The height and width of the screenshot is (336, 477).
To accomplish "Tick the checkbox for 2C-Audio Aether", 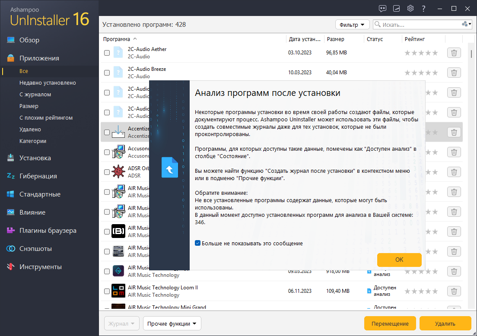I will click(x=107, y=53).
